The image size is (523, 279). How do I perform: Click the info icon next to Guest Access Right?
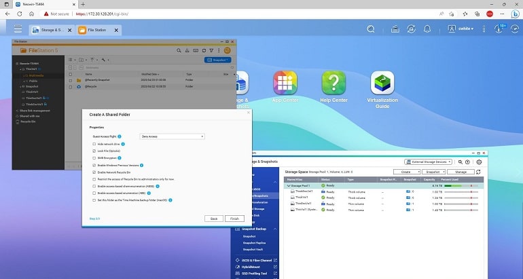[x=120, y=136]
